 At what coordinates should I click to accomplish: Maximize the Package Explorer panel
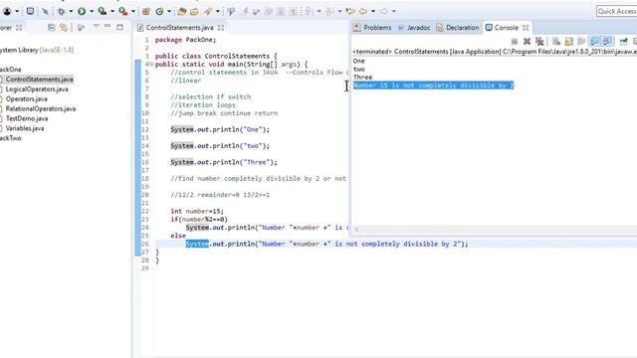pyautogui.click(x=119, y=27)
